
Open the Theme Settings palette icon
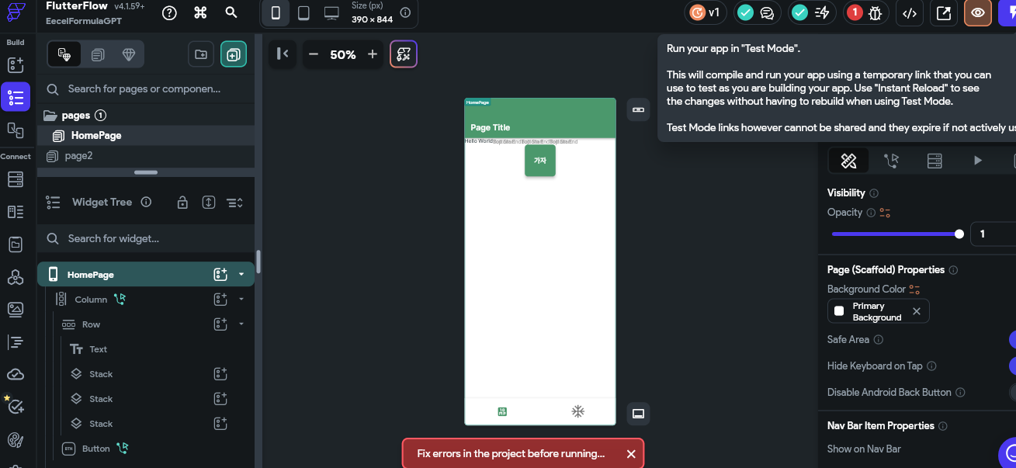16,439
